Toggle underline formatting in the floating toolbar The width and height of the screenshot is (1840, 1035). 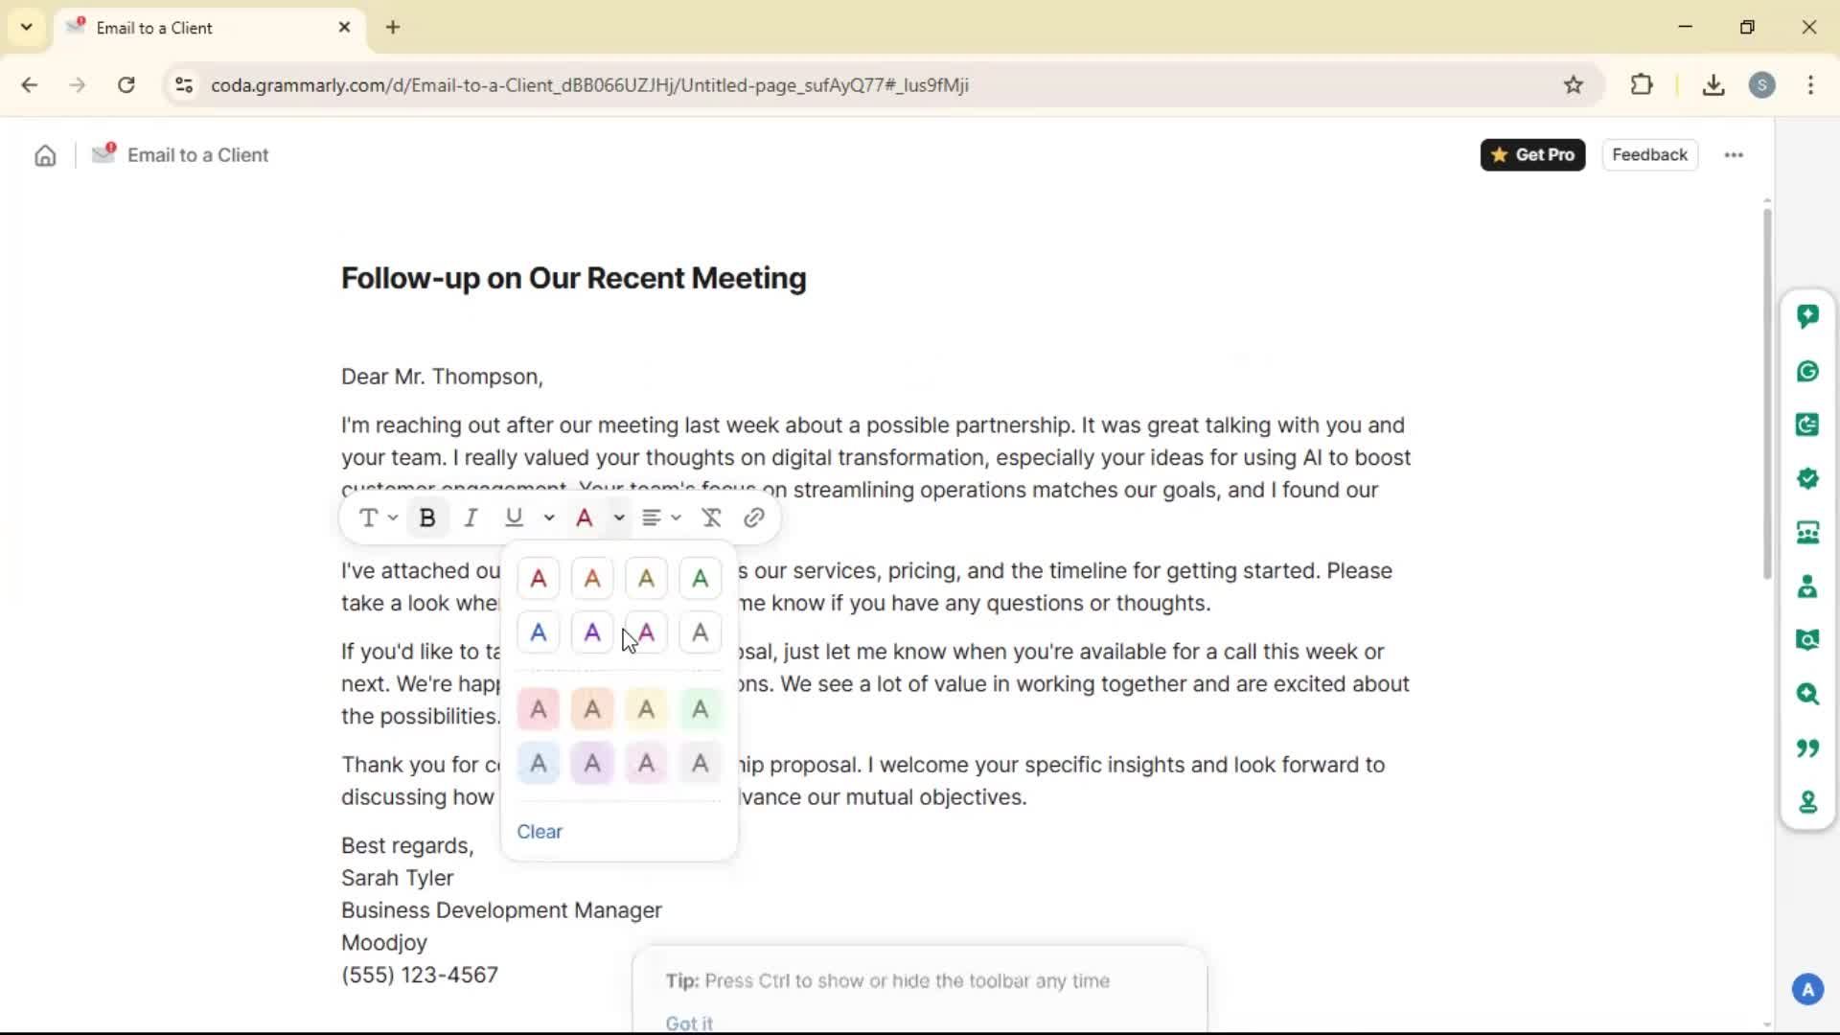click(x=515, y=517)
